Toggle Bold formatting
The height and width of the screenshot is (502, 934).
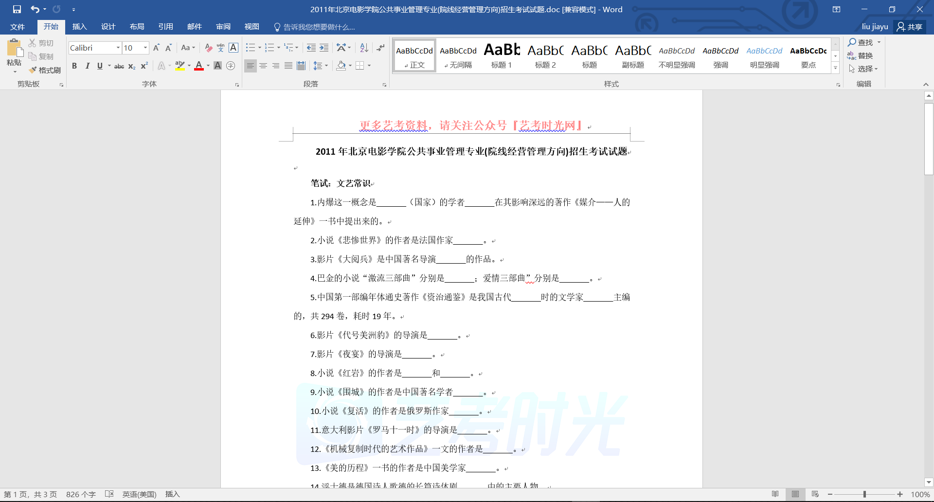(x=74, y=66)
